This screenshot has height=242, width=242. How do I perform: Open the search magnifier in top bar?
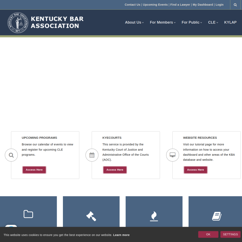(235, 5)
